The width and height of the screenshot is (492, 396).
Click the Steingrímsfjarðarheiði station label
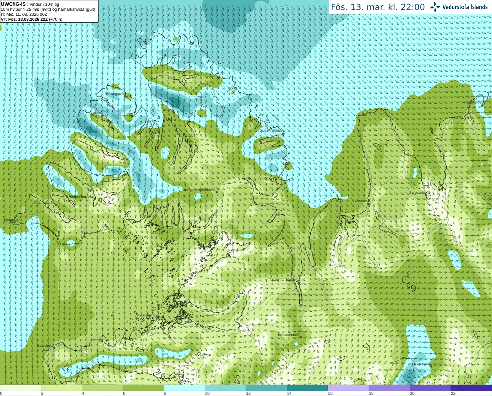click(x=199, y=190)
